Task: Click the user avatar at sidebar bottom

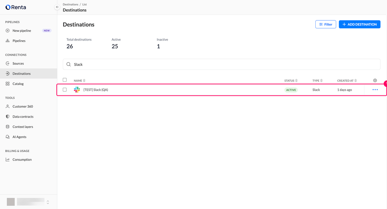Action: pyautogui.click(x=11, y=202)
